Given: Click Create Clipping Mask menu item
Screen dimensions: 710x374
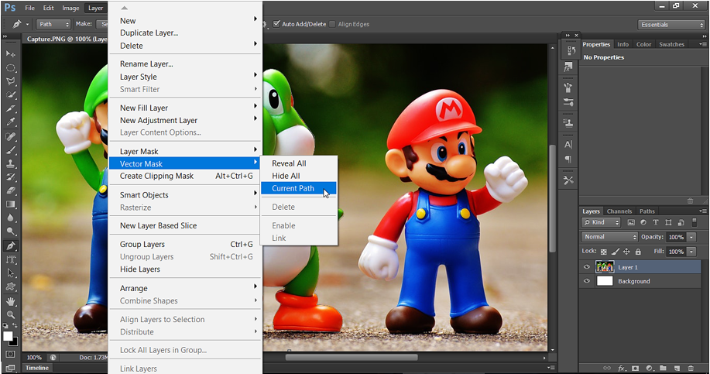Looking at the screenshot, I should coord(185,176).
